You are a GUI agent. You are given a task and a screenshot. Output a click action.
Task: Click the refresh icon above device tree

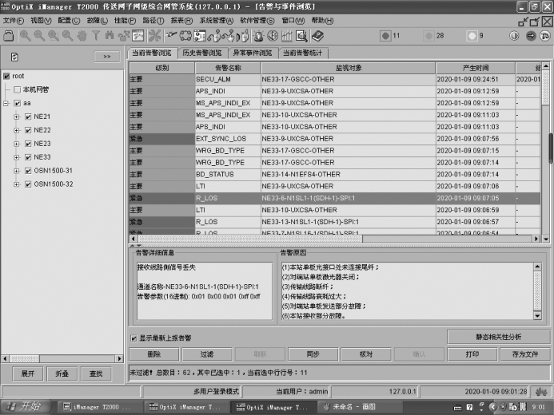pyautogui.click(x=14, y=57)
